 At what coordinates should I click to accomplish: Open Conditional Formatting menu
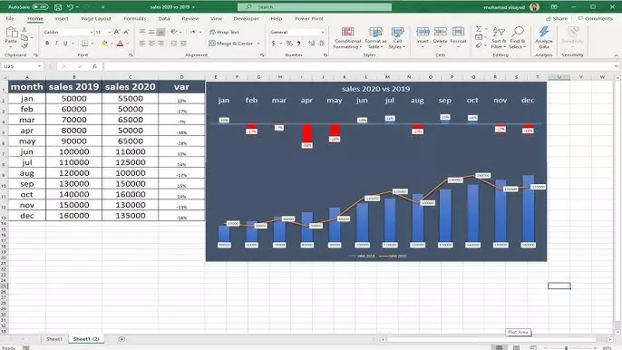(347, 38)
